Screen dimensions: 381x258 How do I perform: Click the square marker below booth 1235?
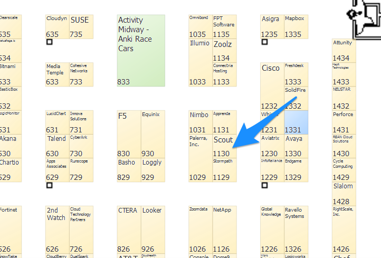(x=264, y=42)
